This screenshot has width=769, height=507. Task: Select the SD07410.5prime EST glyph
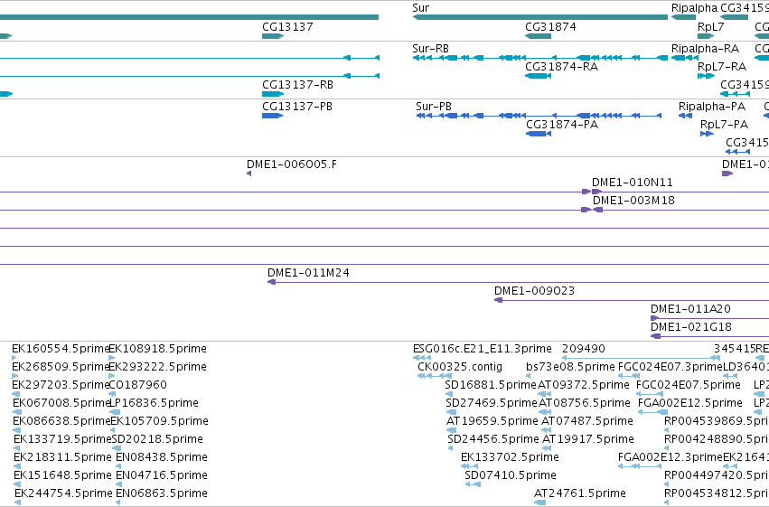tap(473, 484)
